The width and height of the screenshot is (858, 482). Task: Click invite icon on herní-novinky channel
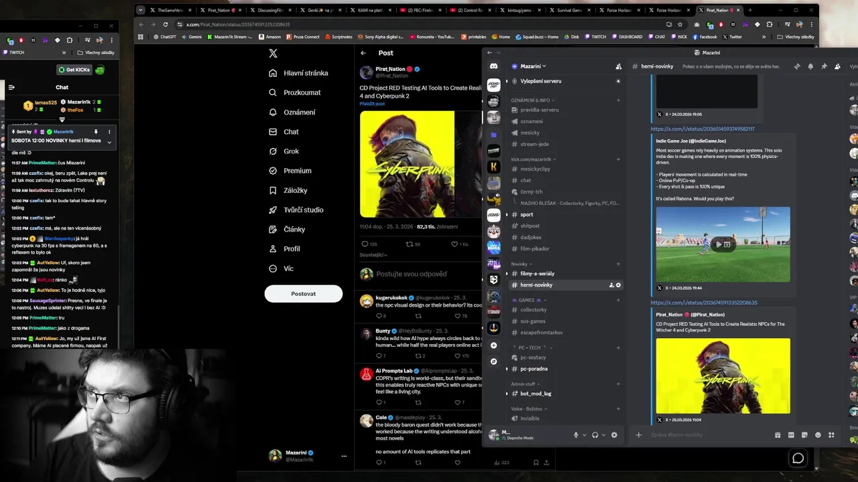611,285
